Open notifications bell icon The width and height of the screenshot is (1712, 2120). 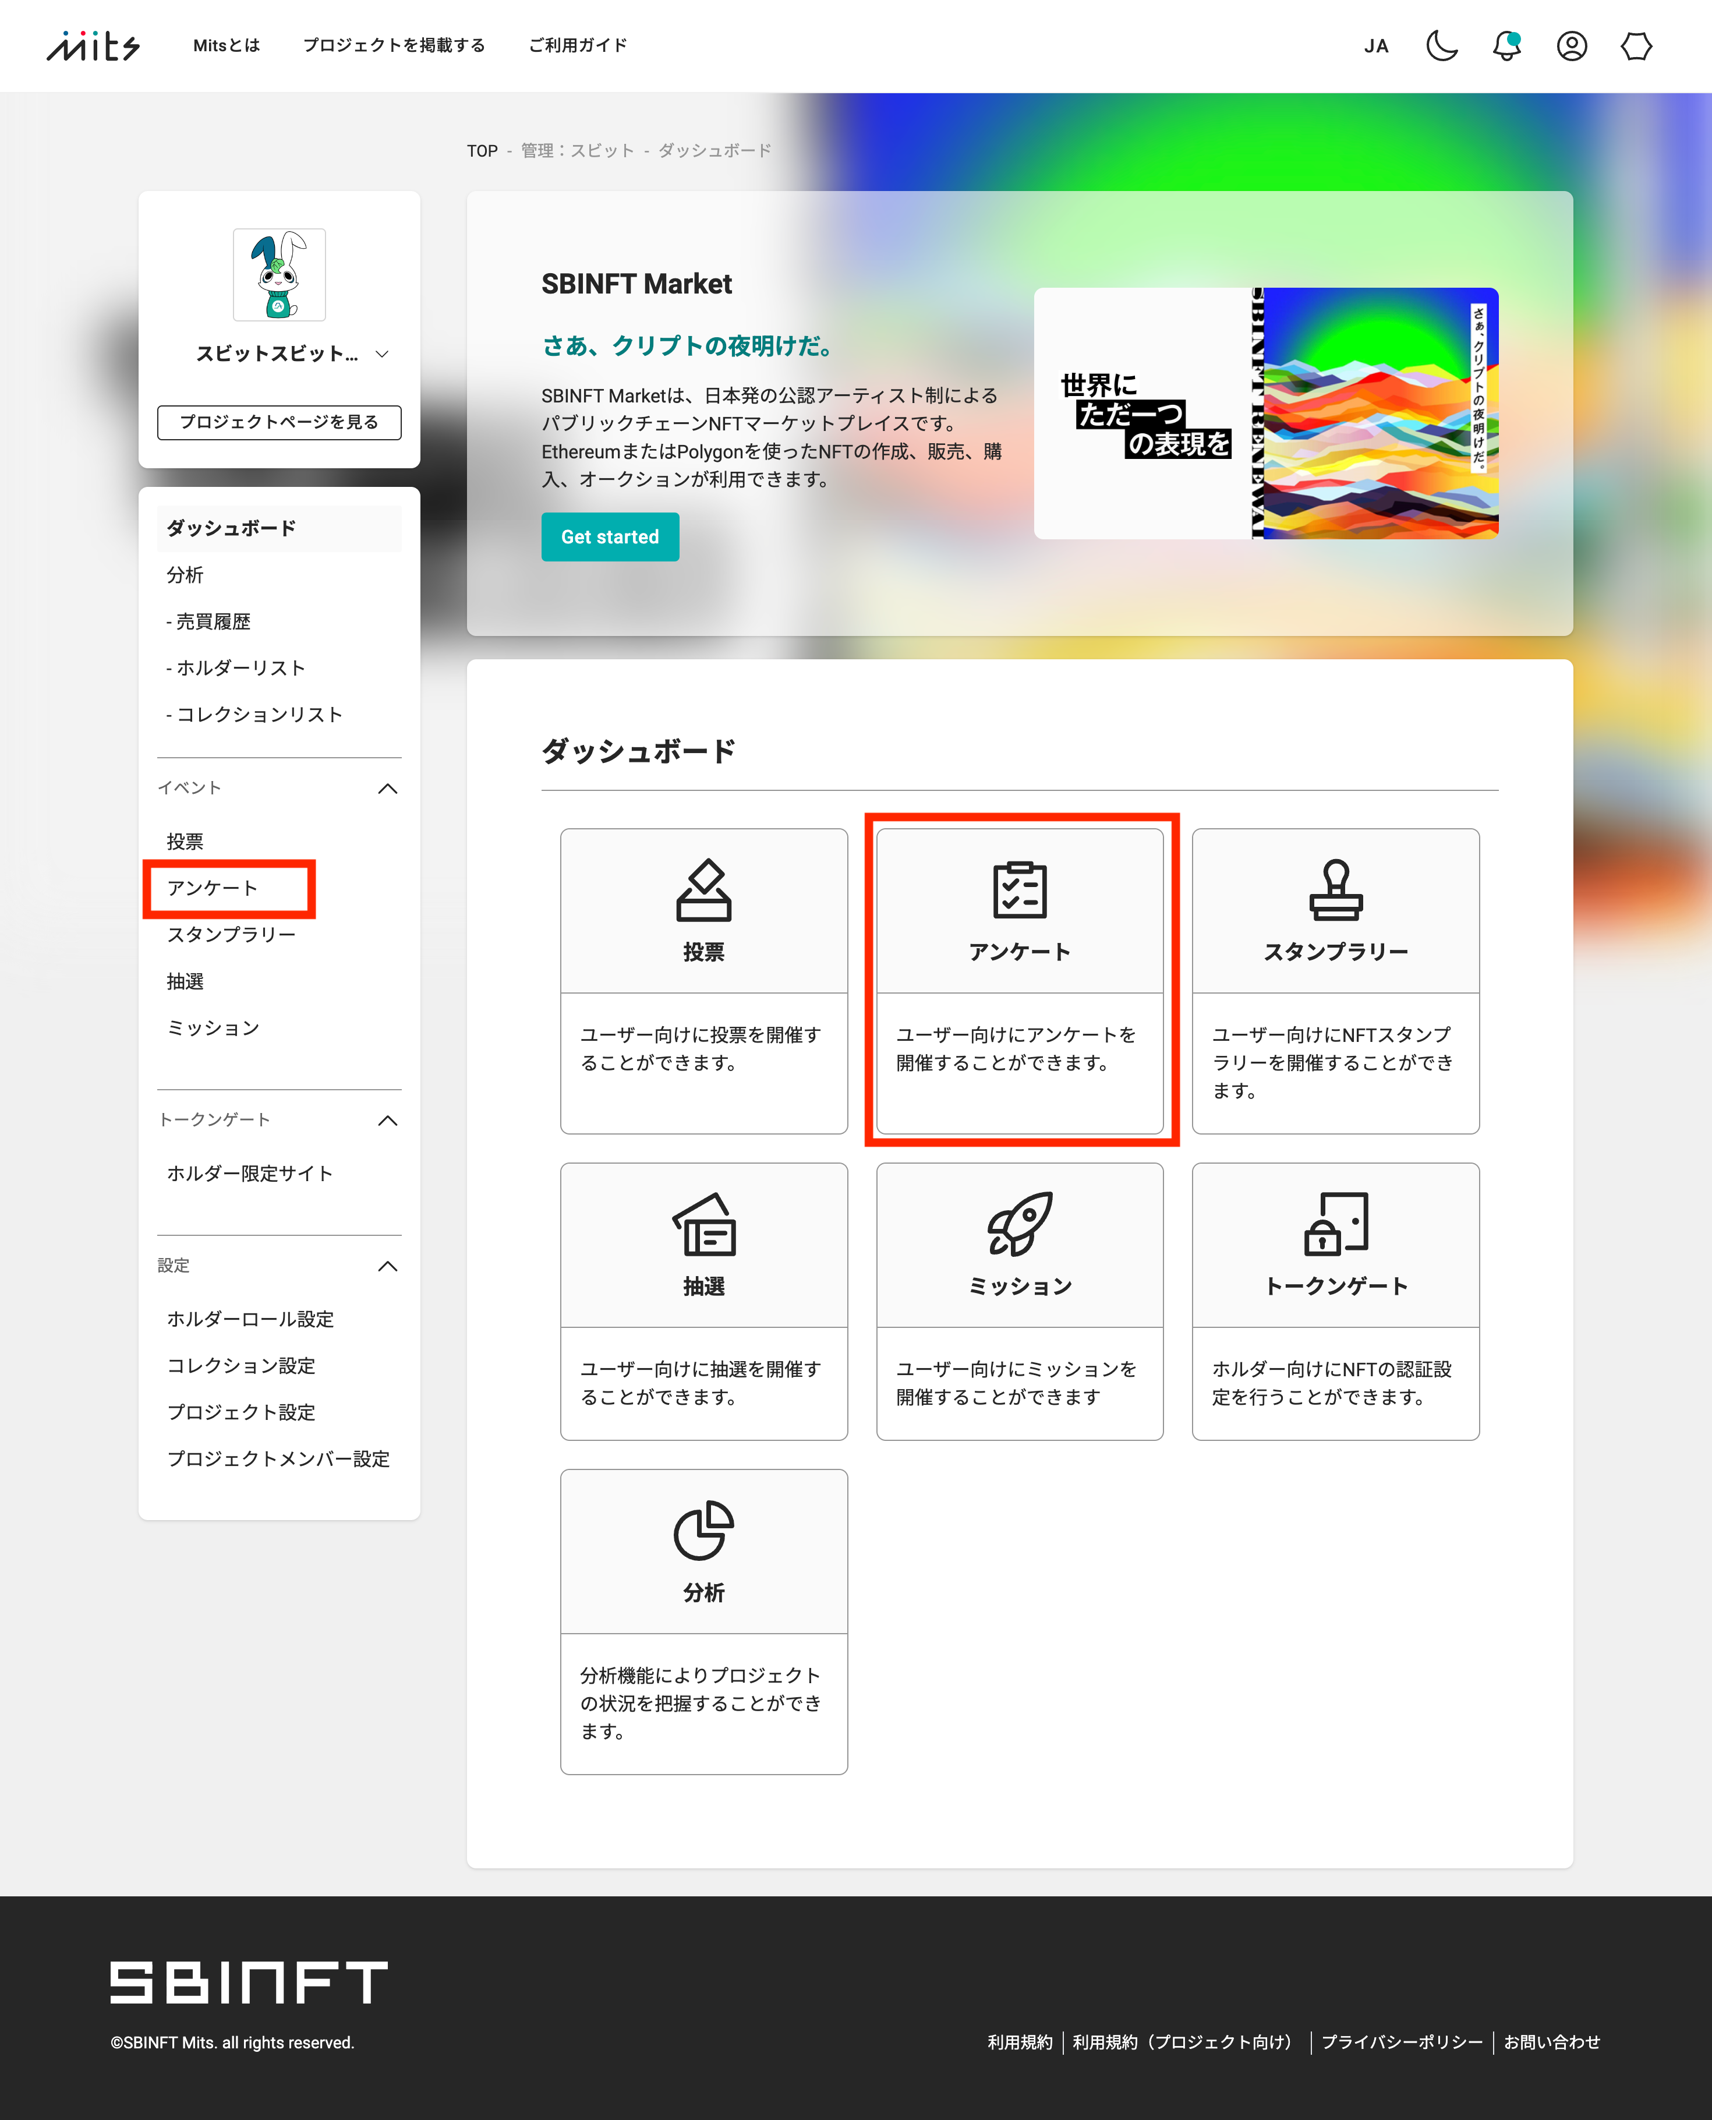(x=1507, y=45)
